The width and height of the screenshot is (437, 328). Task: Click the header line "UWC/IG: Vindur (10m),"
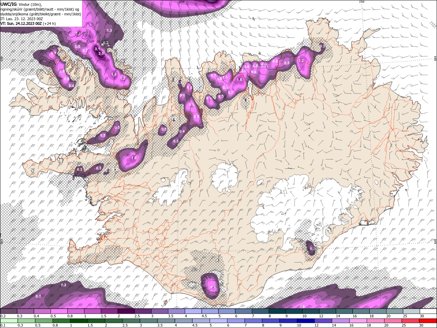[21, 4]
